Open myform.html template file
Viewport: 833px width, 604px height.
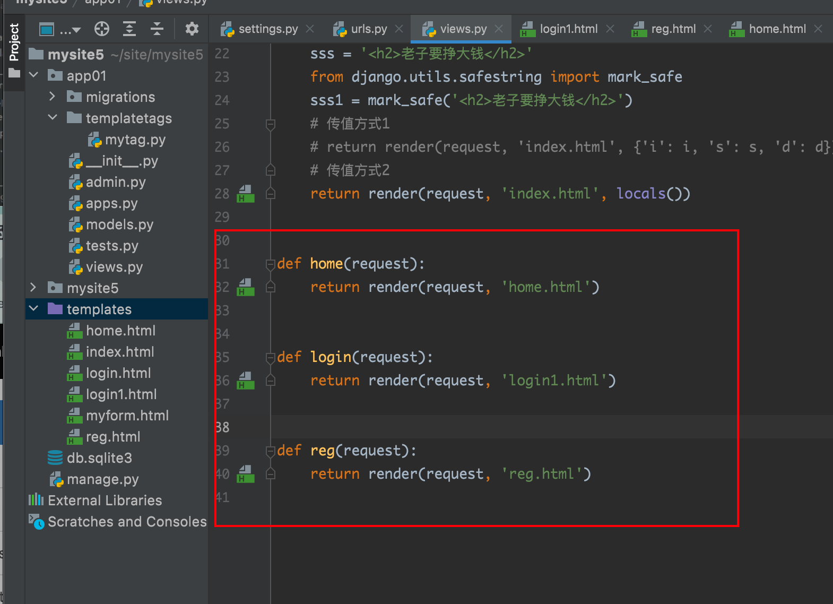pyautogui.click(x=118, y=416)
